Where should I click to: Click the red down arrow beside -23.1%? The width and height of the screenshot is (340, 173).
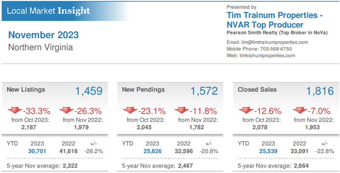tap(130, 111)
